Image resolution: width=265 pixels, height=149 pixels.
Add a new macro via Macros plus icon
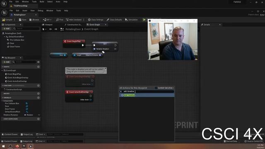pos(39,94)
